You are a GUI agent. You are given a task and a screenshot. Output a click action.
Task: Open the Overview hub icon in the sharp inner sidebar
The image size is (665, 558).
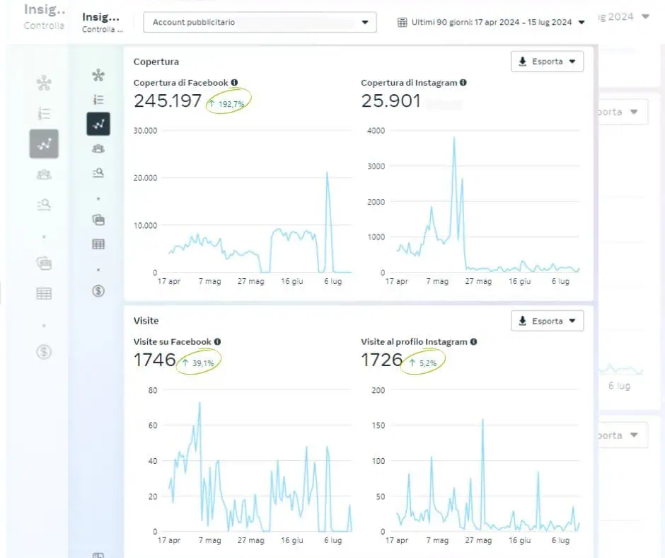[x=98, y=75]
